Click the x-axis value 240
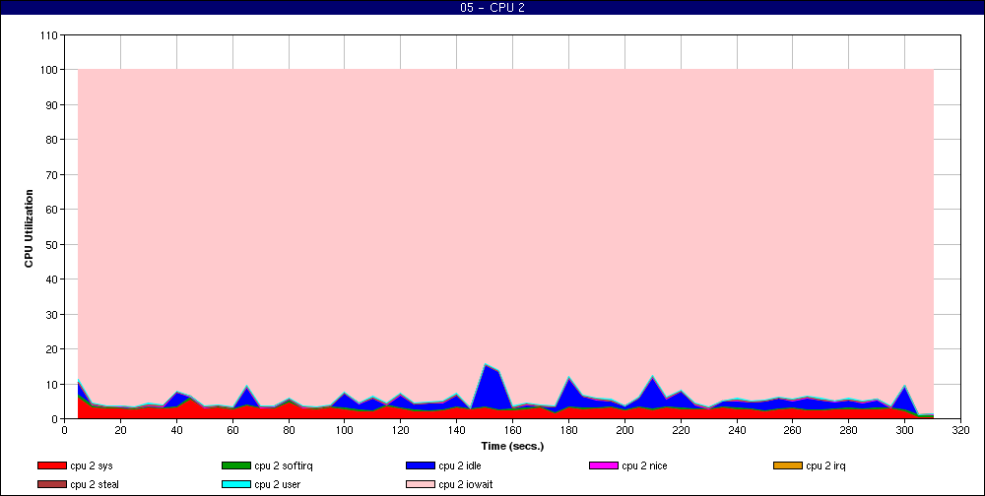 point(737,430)
